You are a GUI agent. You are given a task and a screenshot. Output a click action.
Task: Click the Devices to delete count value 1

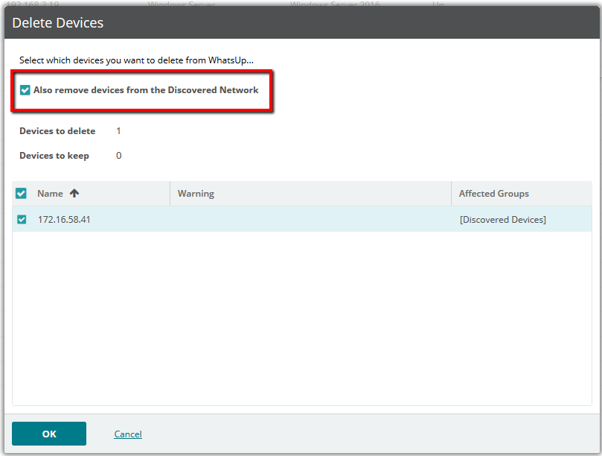coord(118,131)
